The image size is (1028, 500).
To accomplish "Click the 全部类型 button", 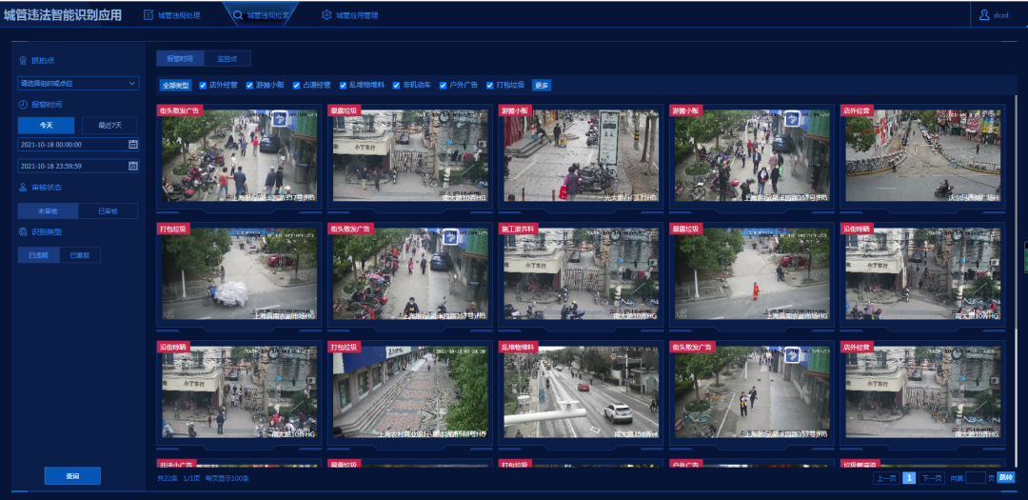I will [176, 86].
